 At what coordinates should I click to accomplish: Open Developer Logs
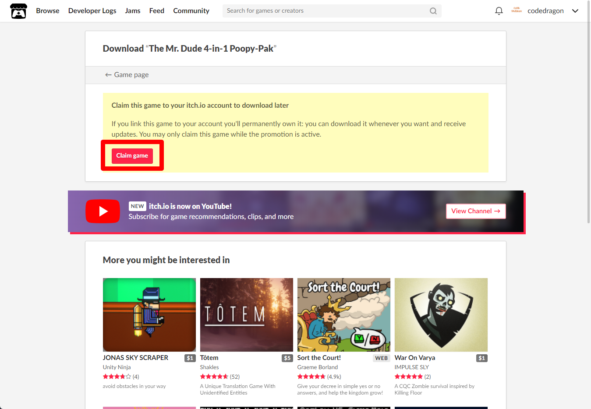[x=92, y=11]
